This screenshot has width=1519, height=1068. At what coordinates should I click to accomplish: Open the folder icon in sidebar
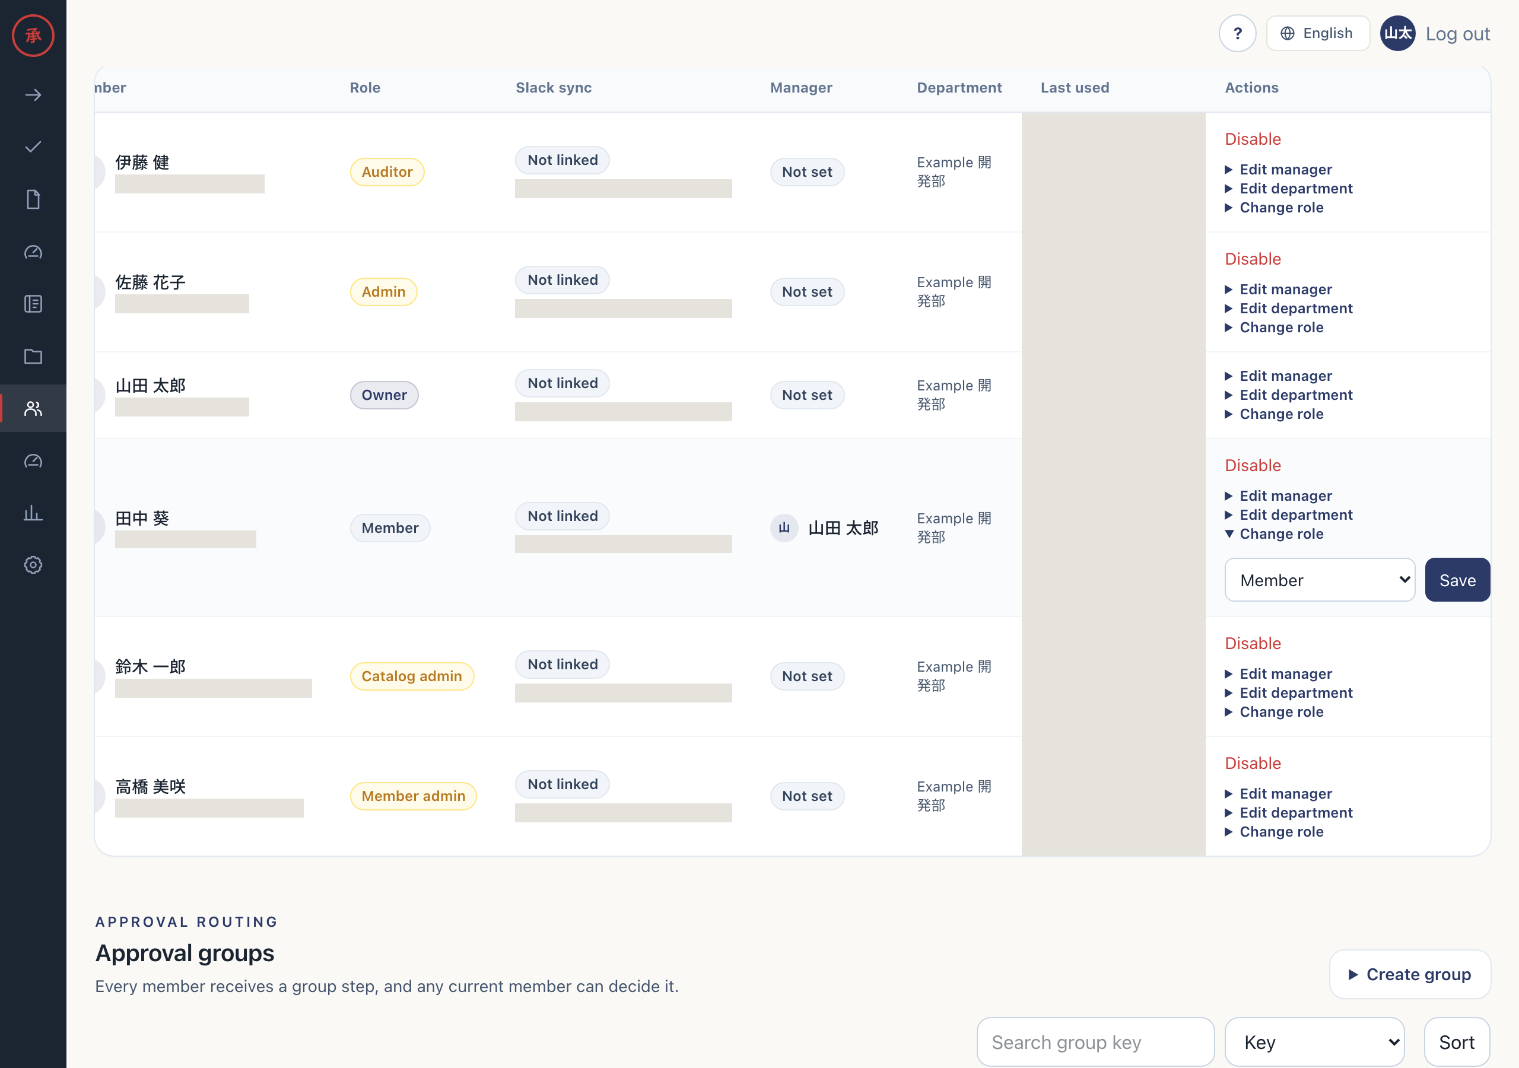(33, 357)
